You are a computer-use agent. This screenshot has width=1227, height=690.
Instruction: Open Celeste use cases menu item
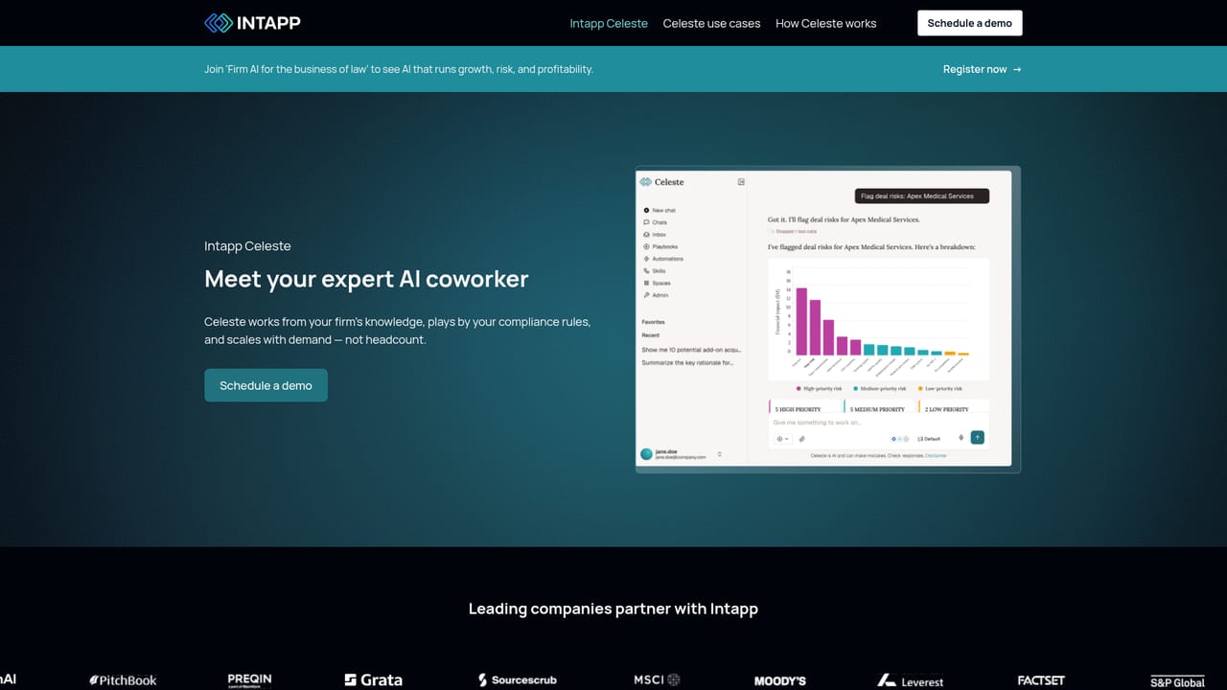tap(711, 23)
